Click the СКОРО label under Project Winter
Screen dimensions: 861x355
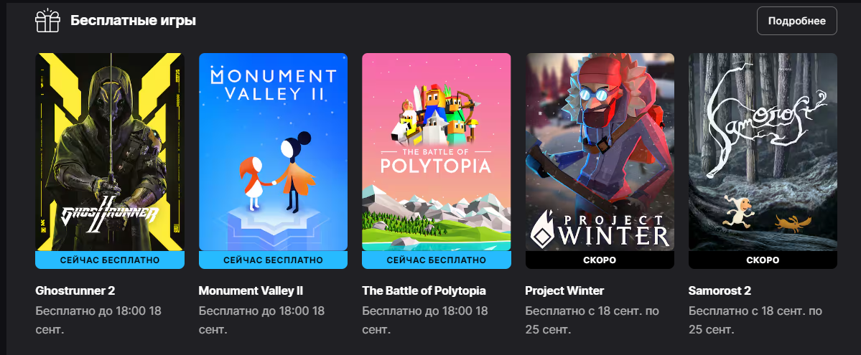(x=600, y=260)
